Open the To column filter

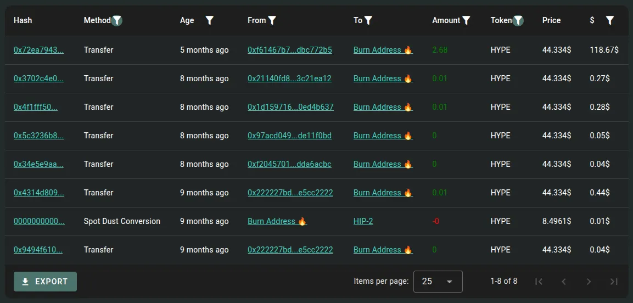[368, 20]
